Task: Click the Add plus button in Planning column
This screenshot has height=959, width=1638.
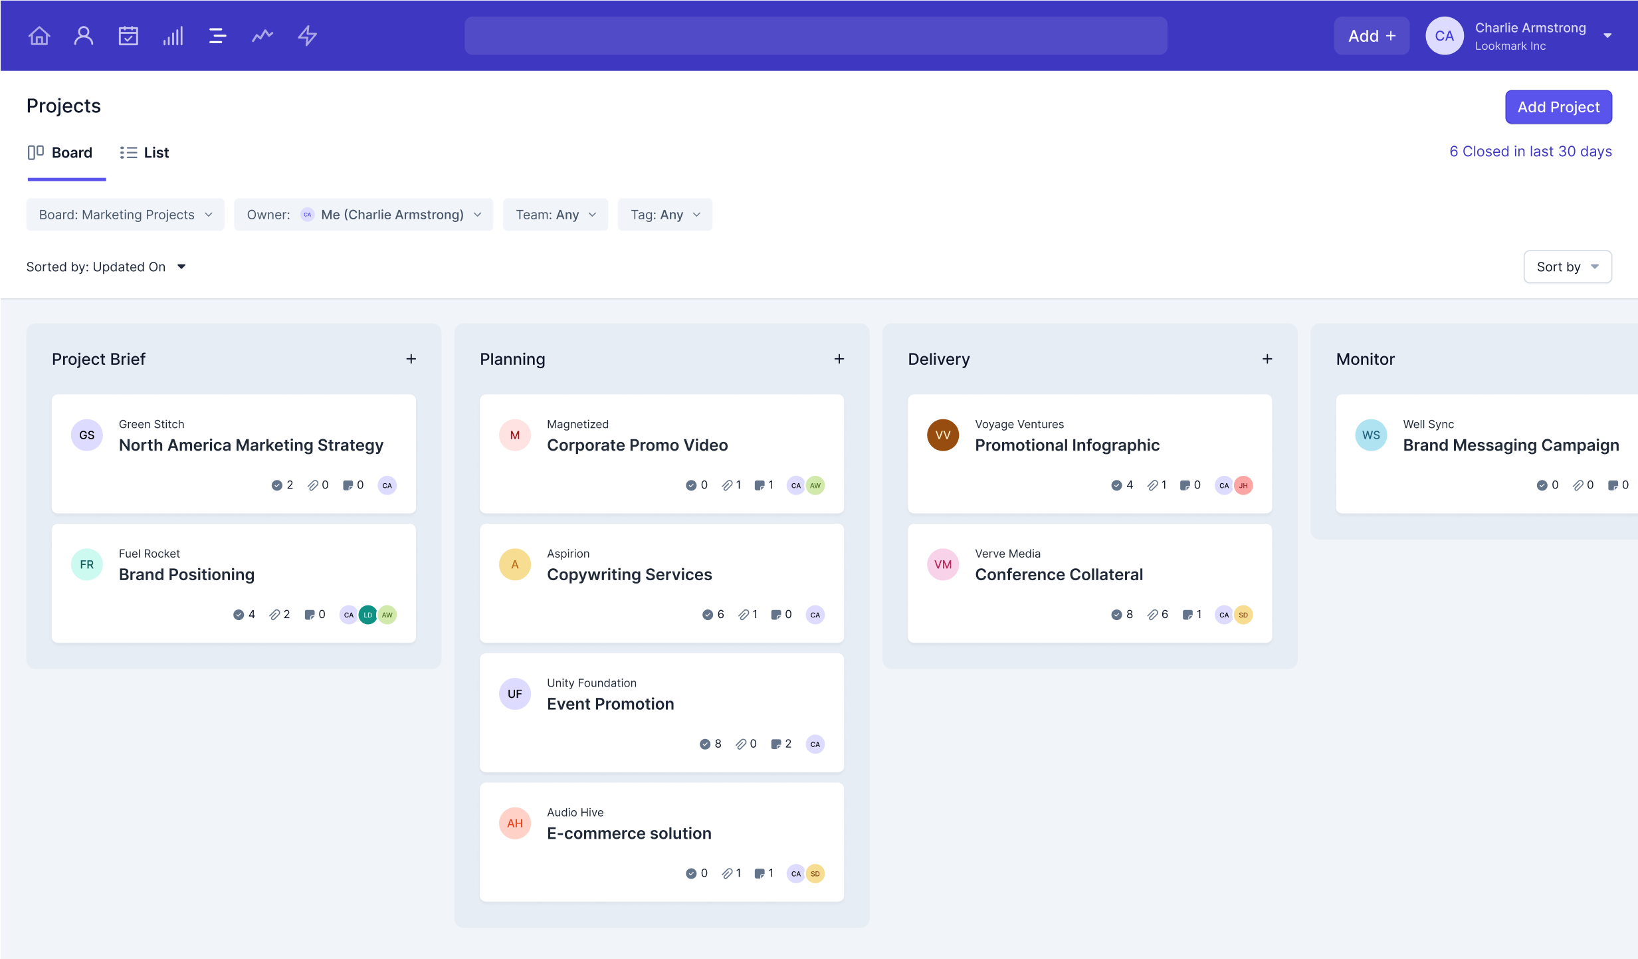Action: point(839,358)
